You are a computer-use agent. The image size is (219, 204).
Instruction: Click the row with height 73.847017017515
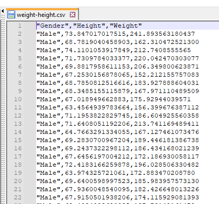tap(116, 34)
